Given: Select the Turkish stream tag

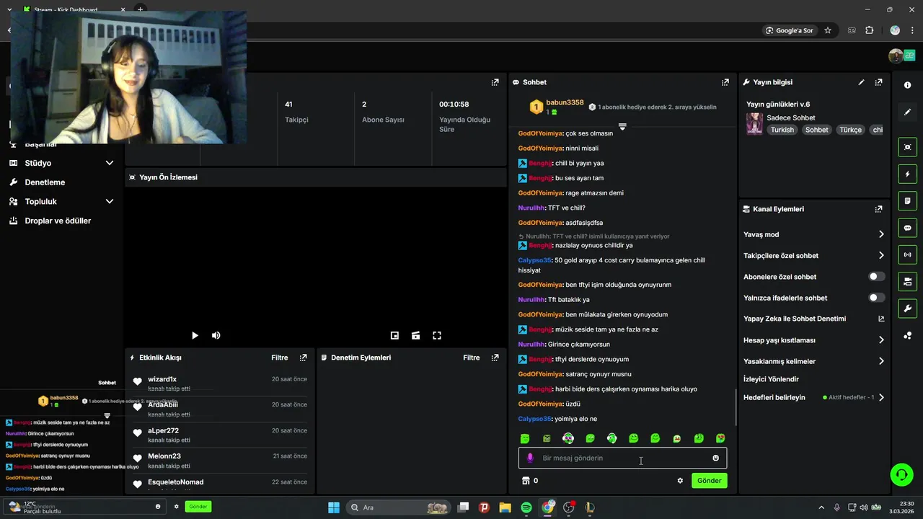Looking at the screenshot, I should pyautogui.click(x=782, y=130).
